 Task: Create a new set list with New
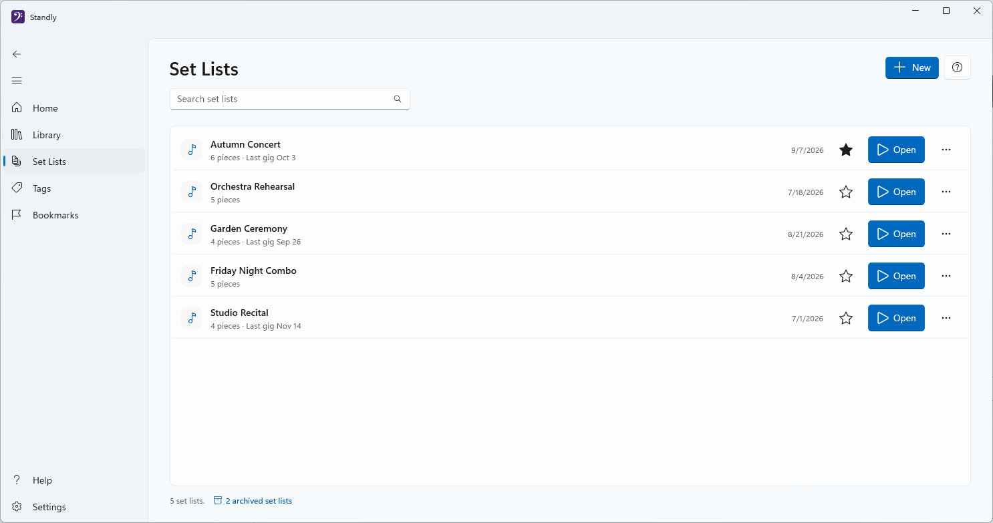point(912,67)
